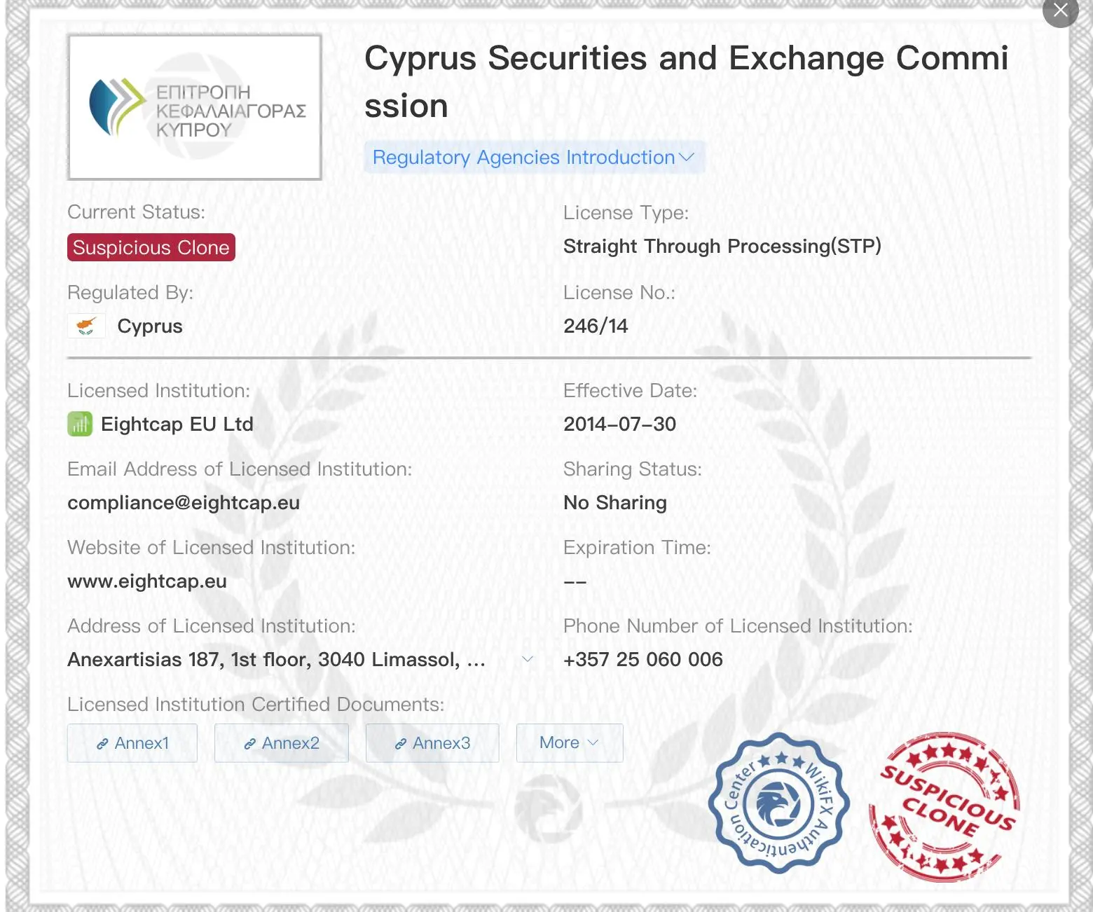
Task: Click the No Sharing status value
Action: coord(615,502)
